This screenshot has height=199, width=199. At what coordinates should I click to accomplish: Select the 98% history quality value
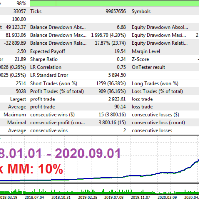tap(21, 3)
